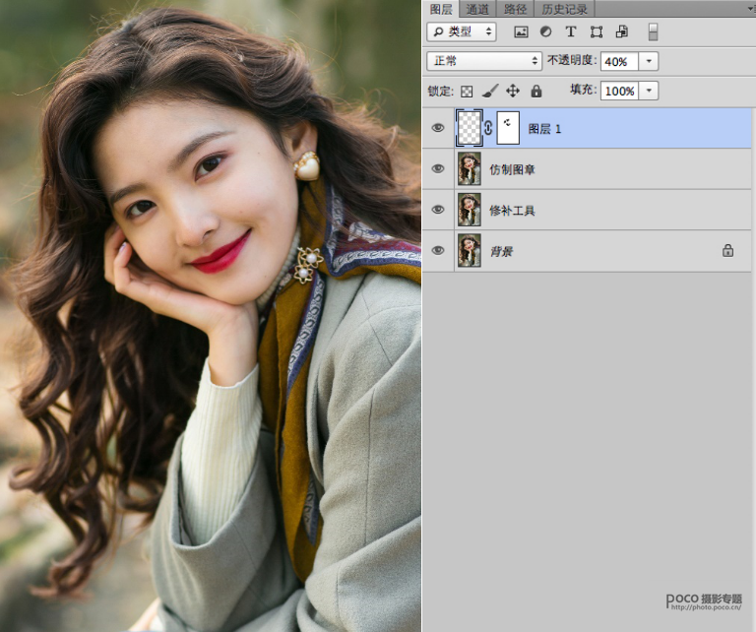Select the 背景 layer thumbnail
This screenshot has width=756, height=632.
(470, 250)
